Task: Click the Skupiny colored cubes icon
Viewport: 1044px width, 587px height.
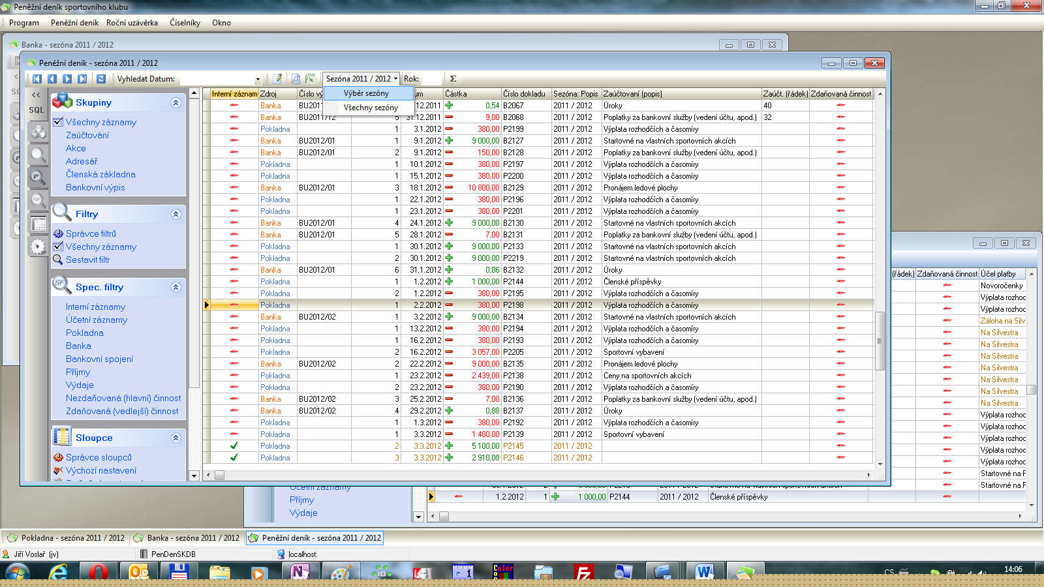Action: (63, 101)
